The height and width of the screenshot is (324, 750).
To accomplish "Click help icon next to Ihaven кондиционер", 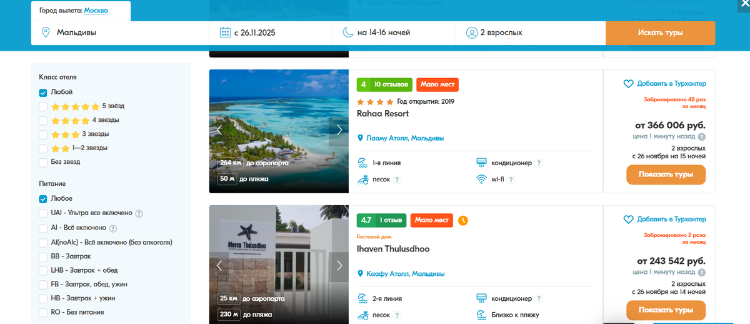I will (x=539, y=299).
